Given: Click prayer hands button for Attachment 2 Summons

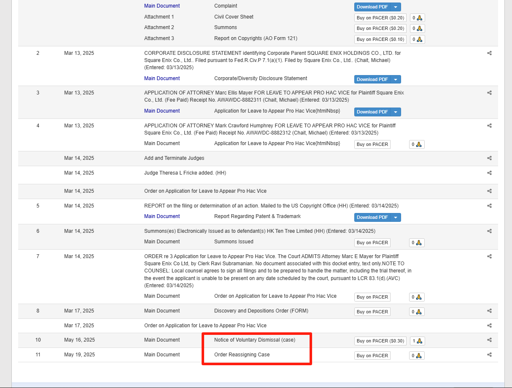Looking at the screenshot, I should pyautogui.click(x=417, y=28).
